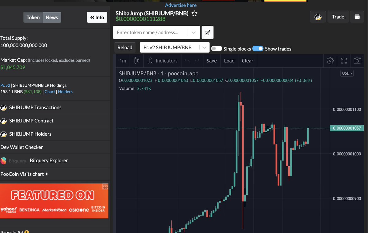Click the Volume 2.741K label

pos(135,88)
